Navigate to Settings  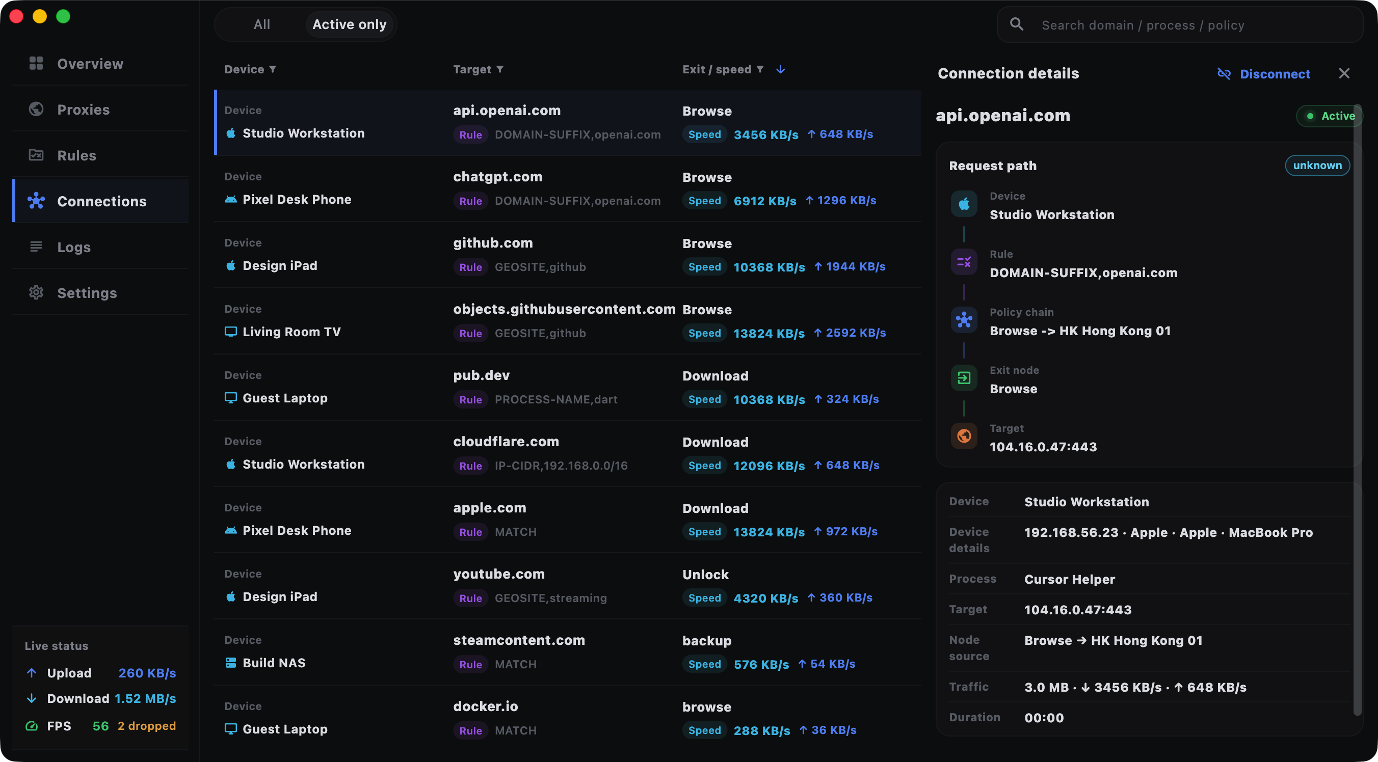tap(100, 292)
